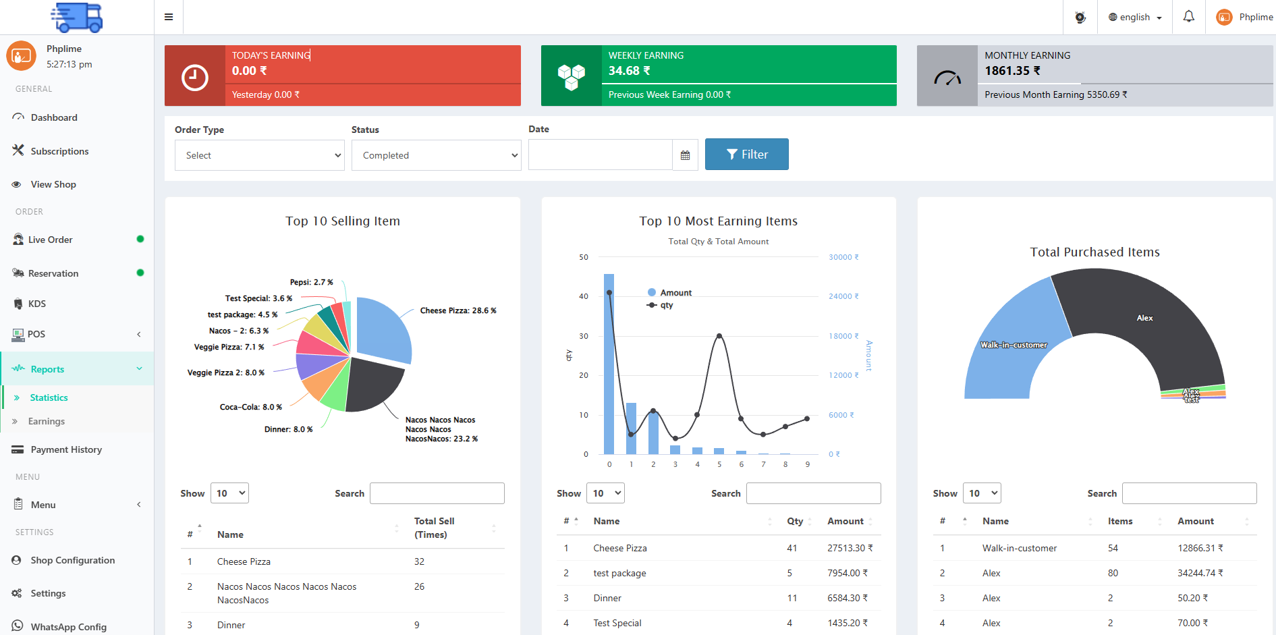The image size is (1276, 635).
Task: Open the Order Type dropdown
Action: (260, 155)
